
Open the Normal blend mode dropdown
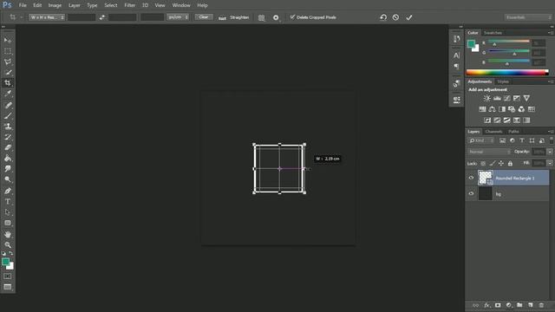click(x=489, y=152)
